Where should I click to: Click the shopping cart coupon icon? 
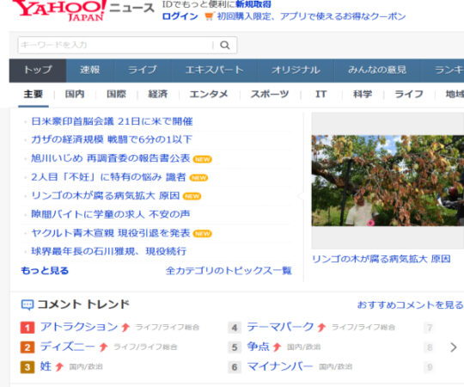[x=209, y=16]
